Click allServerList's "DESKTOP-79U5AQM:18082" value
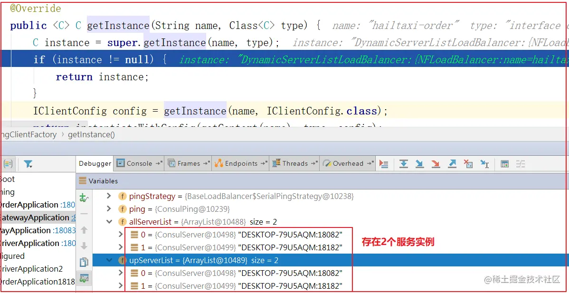The image size is (569, 293). click(x=290, y=235)
